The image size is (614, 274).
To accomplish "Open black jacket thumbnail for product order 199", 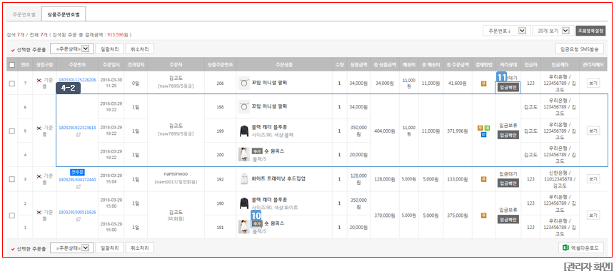I will pos(244,131).
